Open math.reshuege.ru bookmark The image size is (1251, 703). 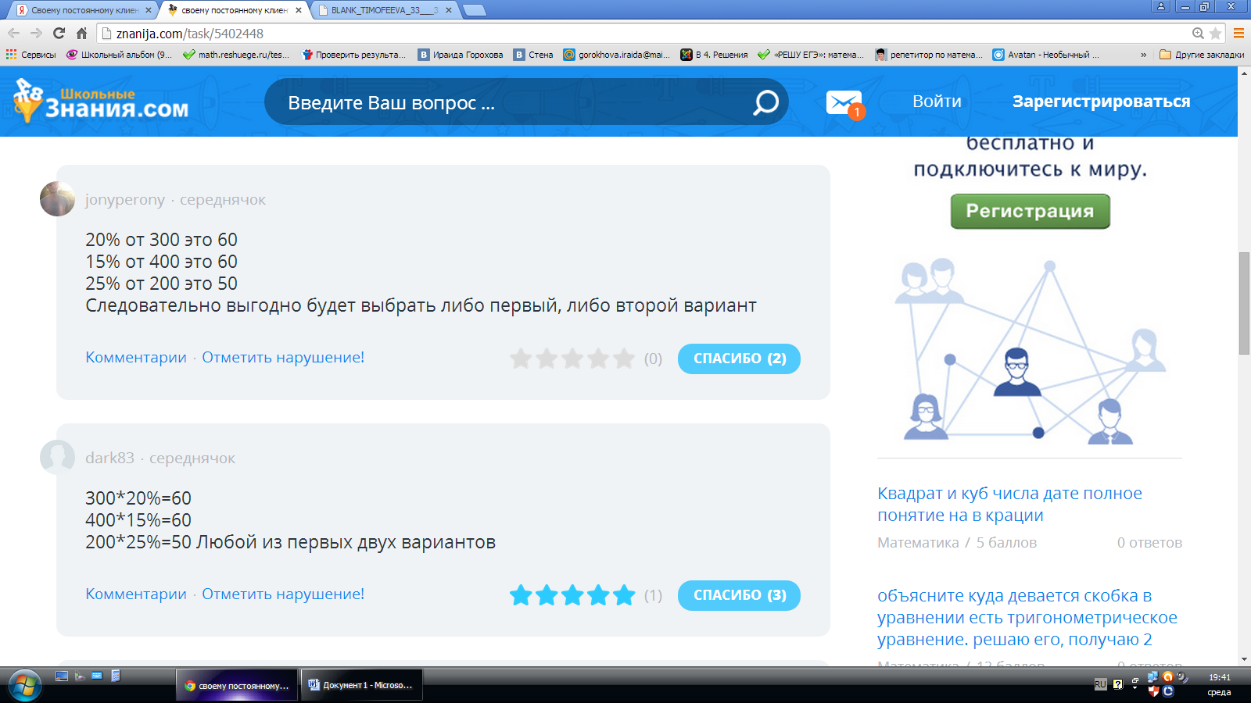(x=236, y=55)
